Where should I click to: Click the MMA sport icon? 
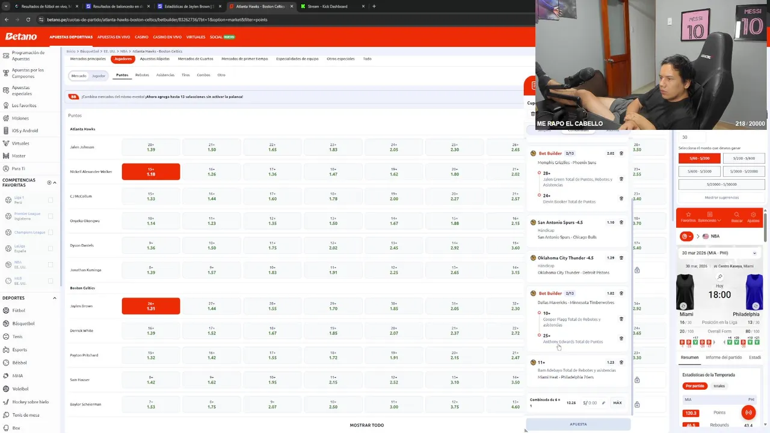(x=5, y=376)
